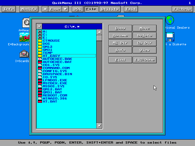The height and width of the screenshot is (146, 195).
Task: Click the ESC=Done button
Action: tap(145, 60)
